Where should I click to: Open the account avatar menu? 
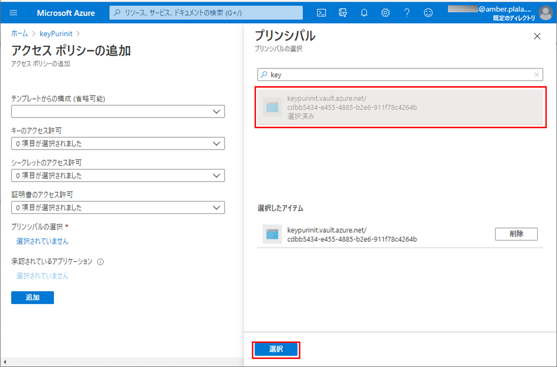(x=545, y=13)
